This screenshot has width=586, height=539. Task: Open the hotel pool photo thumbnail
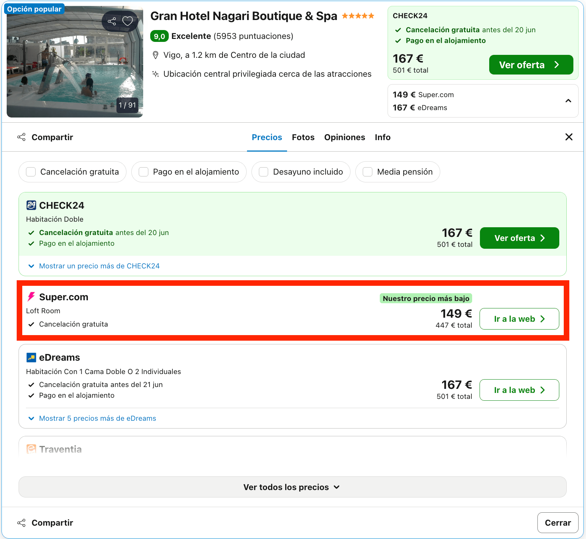(75, 62)
